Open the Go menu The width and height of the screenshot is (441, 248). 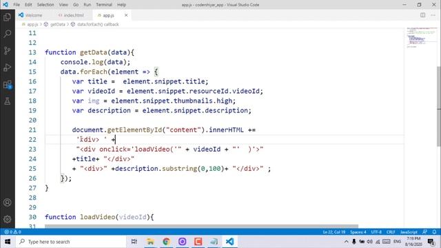point(76,5)
